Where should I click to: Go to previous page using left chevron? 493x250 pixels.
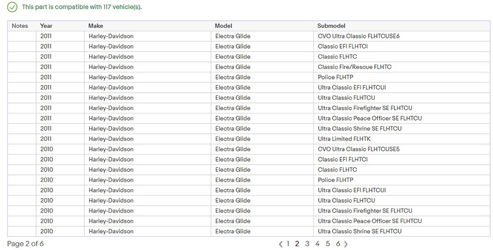tap(281, 244)
